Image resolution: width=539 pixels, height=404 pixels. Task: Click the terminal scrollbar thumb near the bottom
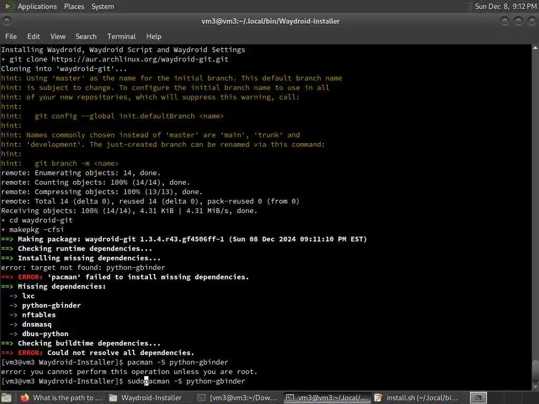pos(535,370)
